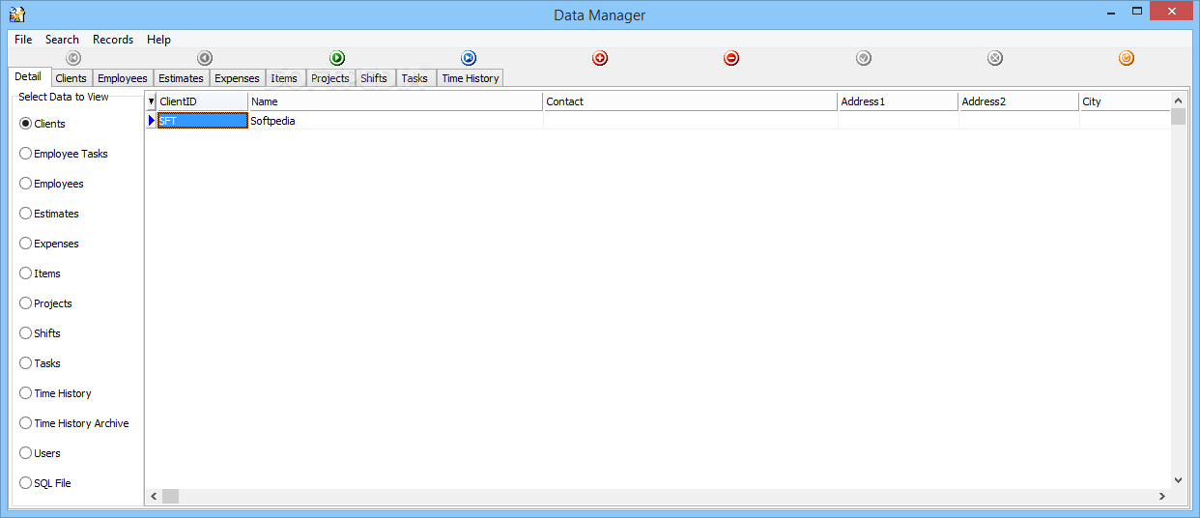Select the SFT ClientID cell

(202, 120)
